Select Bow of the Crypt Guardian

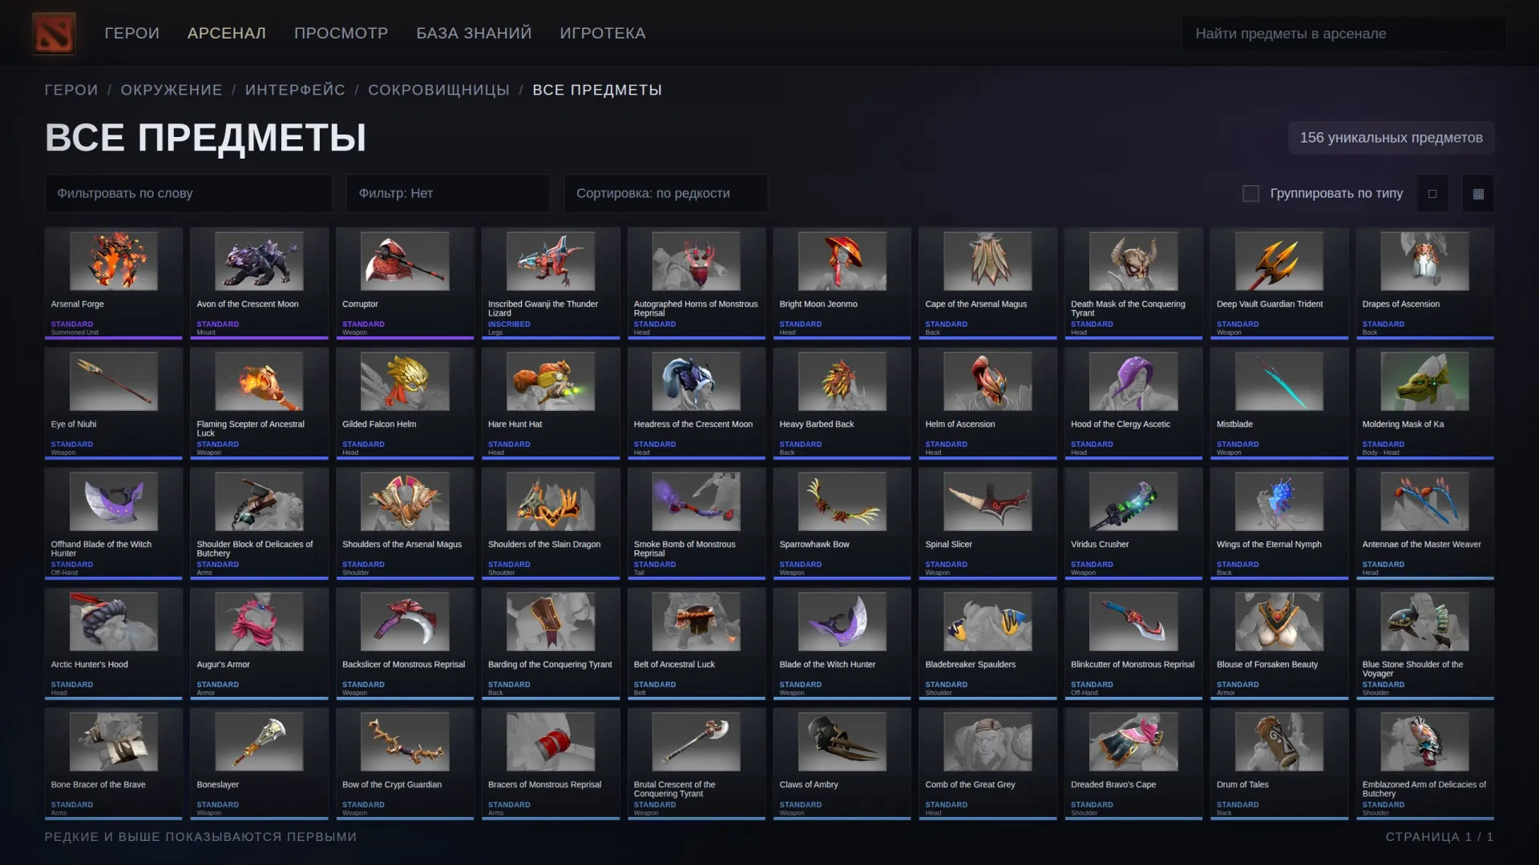pyautogui.click(x=405, y=763)
